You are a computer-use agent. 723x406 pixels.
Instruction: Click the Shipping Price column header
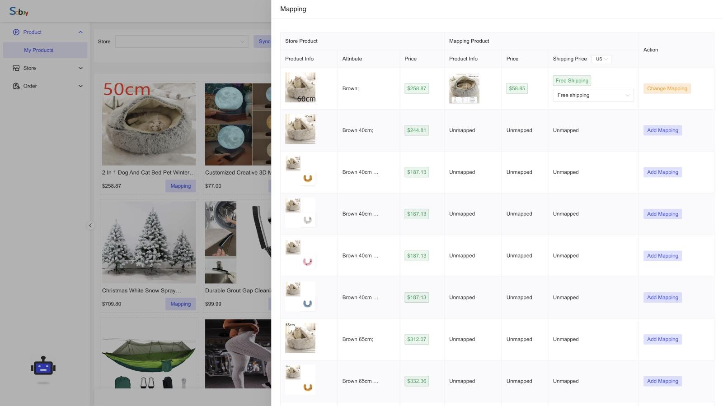(x=570, y=59)
